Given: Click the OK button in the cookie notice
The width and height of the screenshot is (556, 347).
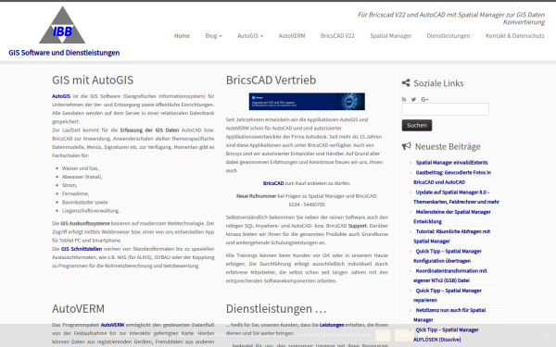Looking at the screenshot, I should 383,335.
